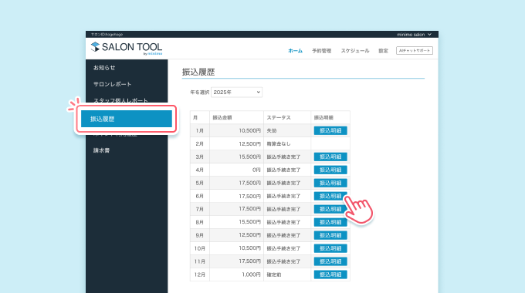Open 振込明細 for the 3月 row

tap(330, 157)
